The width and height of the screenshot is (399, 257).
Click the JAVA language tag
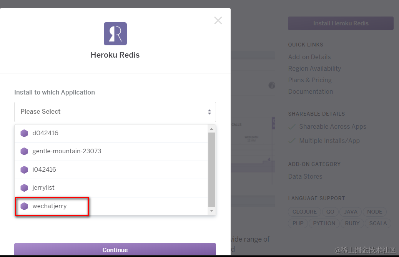[351, 212]
